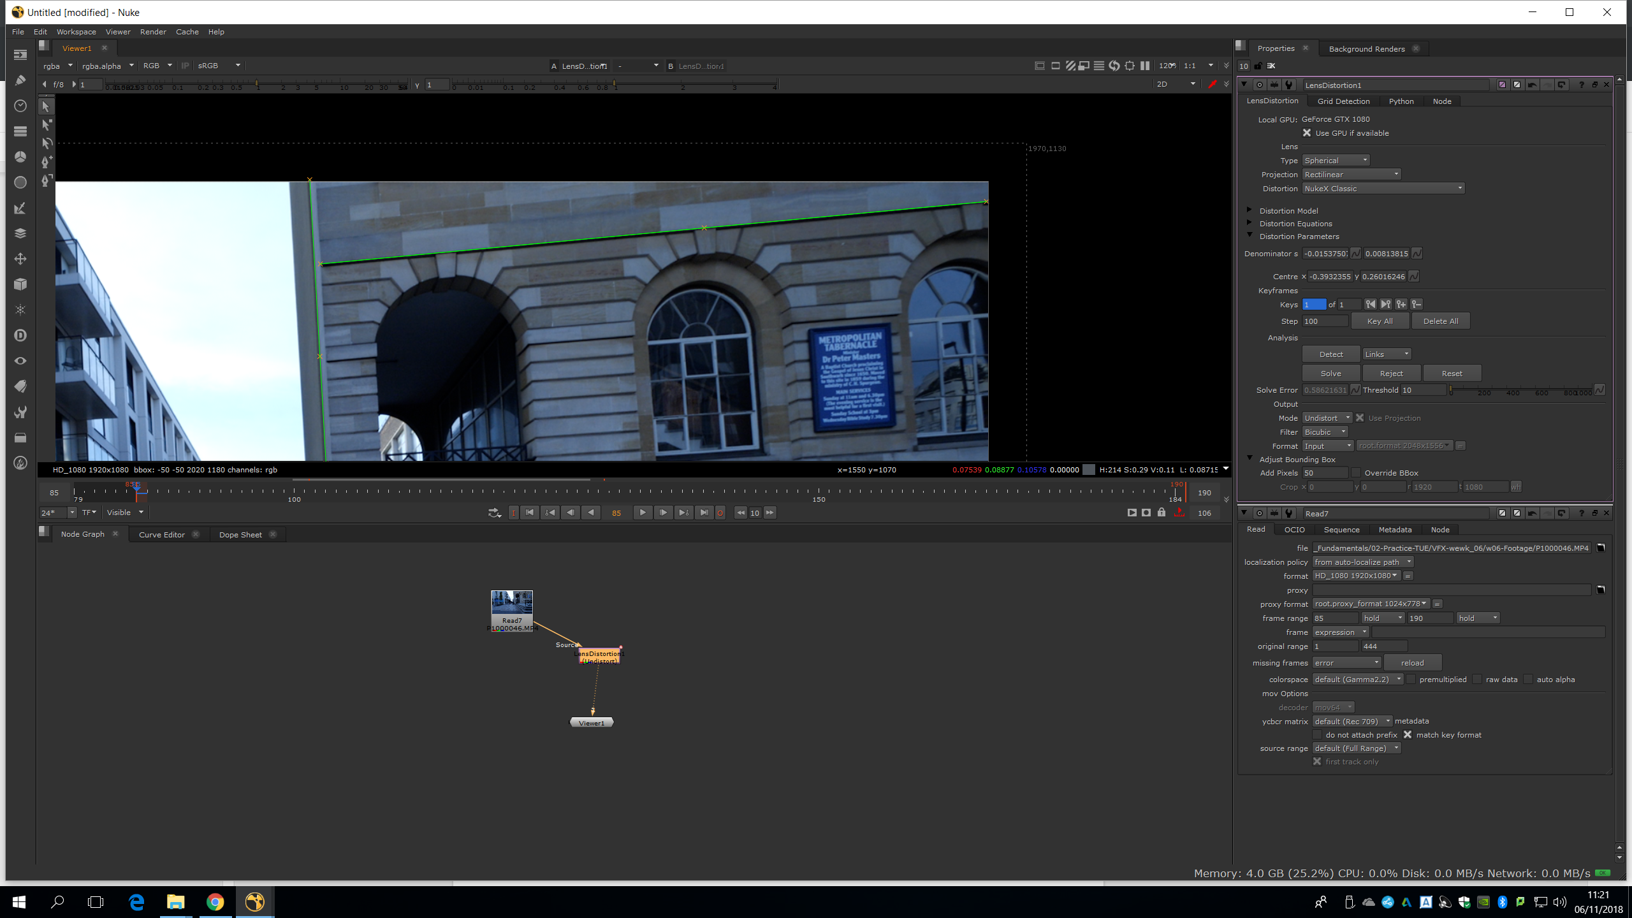1632x918 pixels.
Task: Enable the premultiplied checkbox
Action: 1411,680
